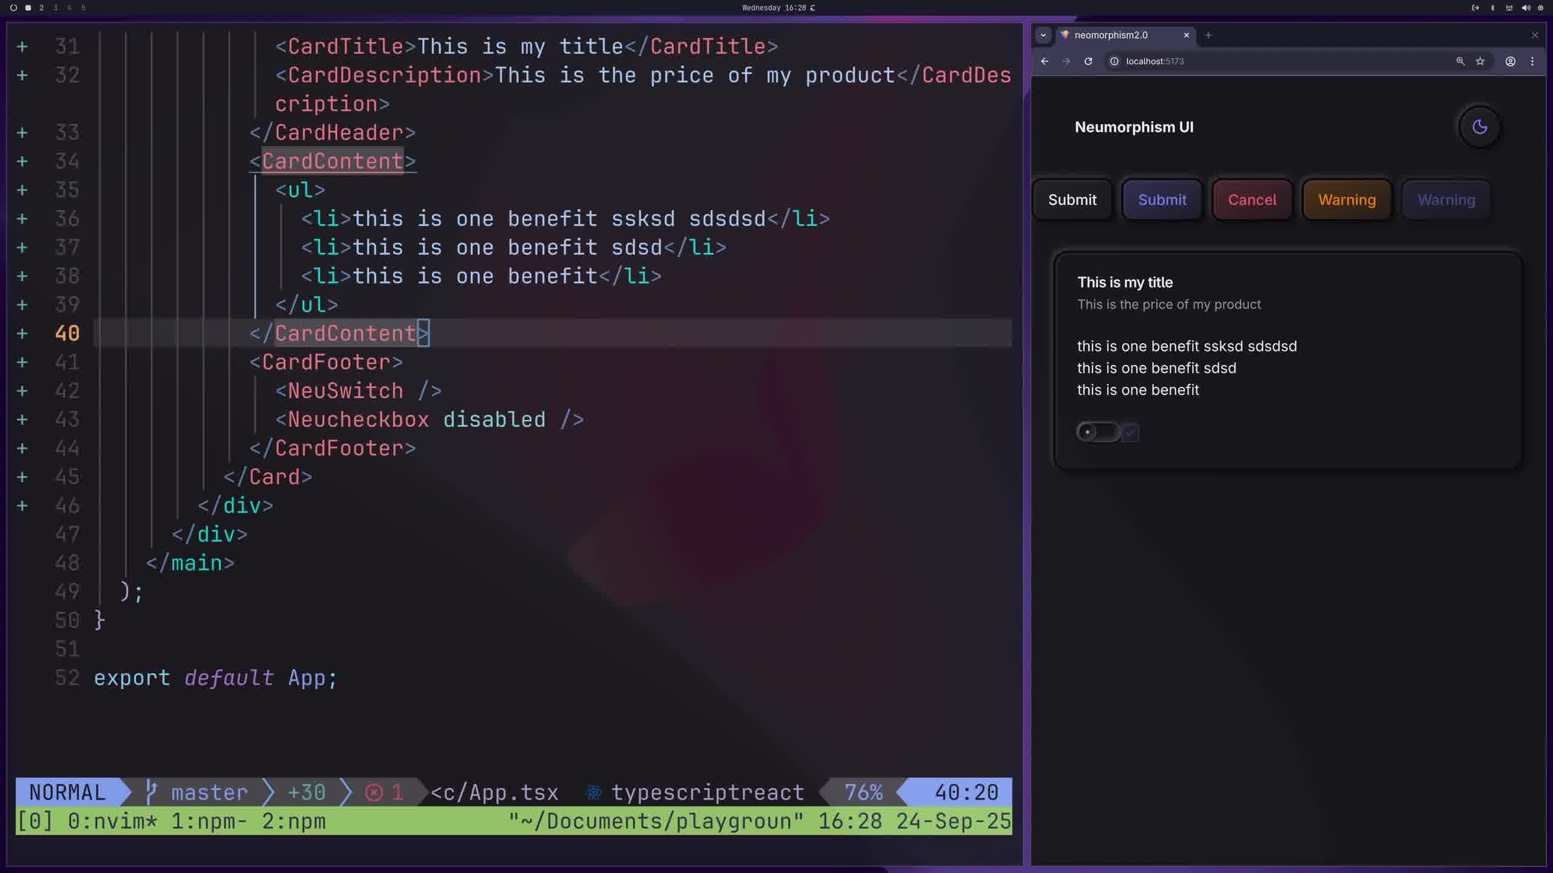Reload the localhost page
Viewport: 1553px width, 873px height.
(x=1088, y=61)
